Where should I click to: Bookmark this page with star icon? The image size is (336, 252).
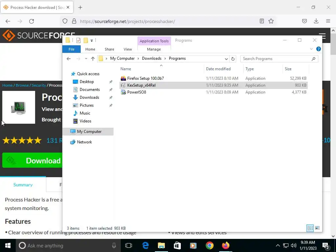271,21
